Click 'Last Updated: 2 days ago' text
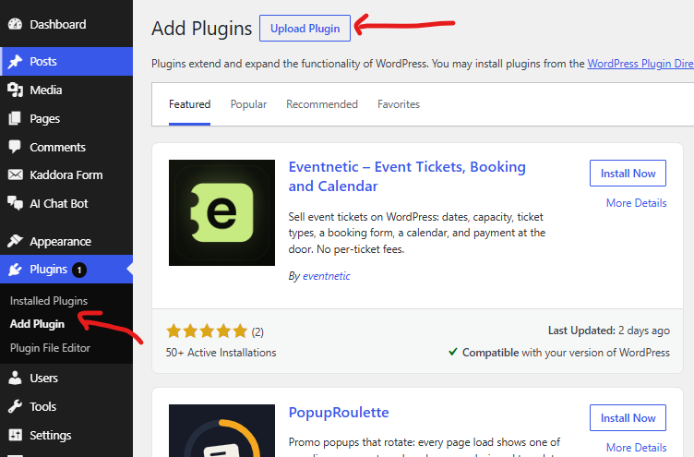Image resolution: width=694 pixels, height=457 pixels. tap(608, 331)
